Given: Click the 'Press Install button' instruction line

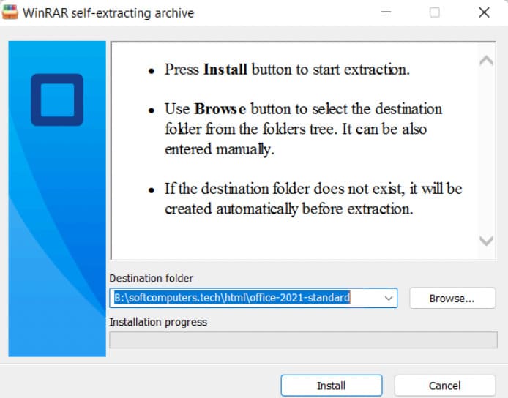Looking at the screenshot, I should point(286,70).
